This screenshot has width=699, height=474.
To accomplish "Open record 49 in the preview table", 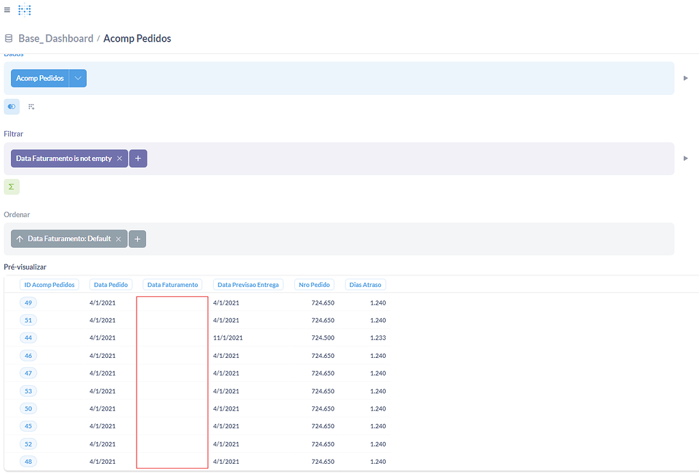I will (x=28, y=303).
